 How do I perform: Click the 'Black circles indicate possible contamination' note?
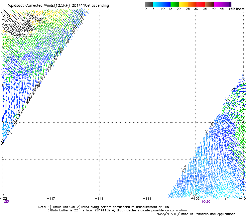152,210
